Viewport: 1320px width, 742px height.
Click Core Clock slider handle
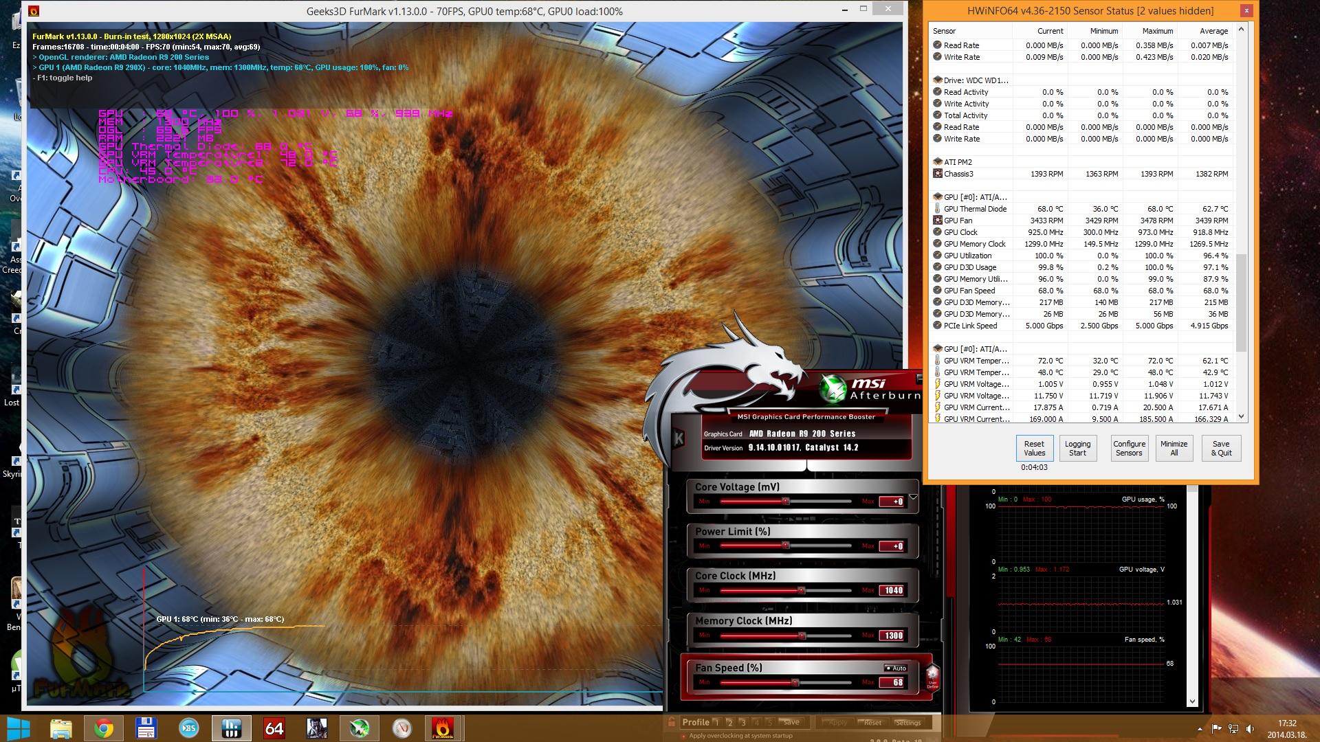[x=801, y=590]
